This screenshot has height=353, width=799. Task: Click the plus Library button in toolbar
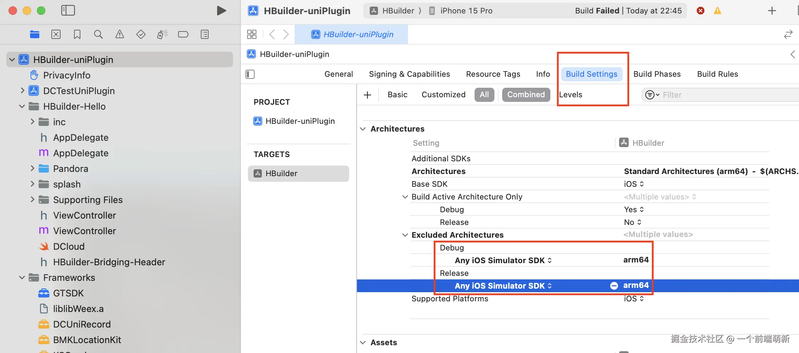[x=772, y=11]
